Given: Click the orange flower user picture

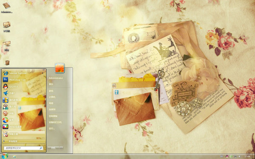Looking at the screenshot, I should pos(59,68).
